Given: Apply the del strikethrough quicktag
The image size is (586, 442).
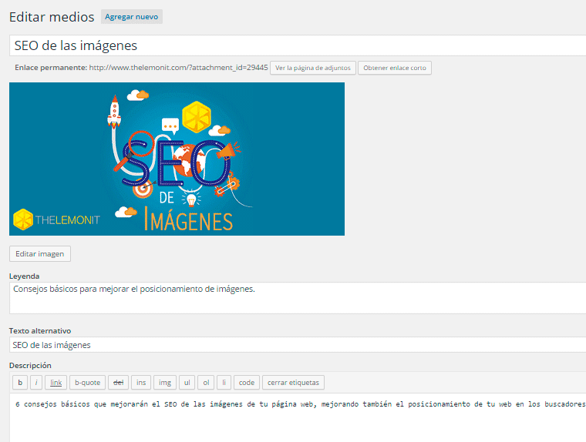Looking at the screenshot, I should [119, 383].
